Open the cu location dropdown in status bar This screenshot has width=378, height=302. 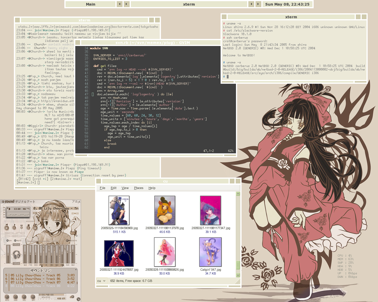point(102,281)
